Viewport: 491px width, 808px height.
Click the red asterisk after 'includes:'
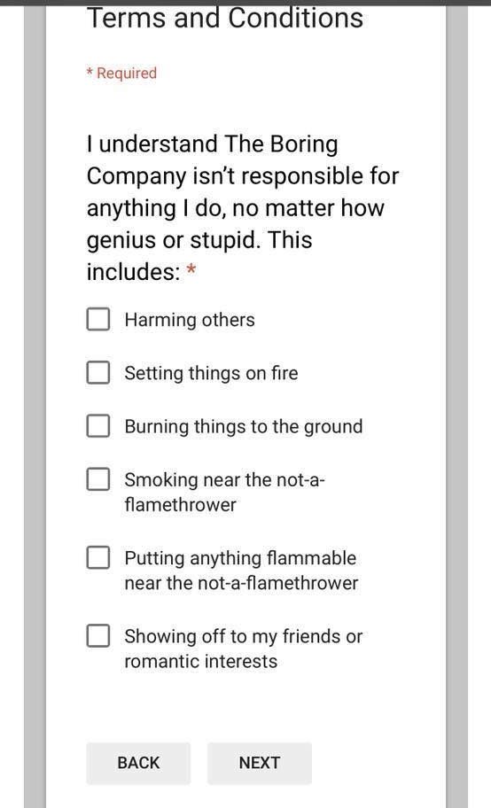[191, 269]
